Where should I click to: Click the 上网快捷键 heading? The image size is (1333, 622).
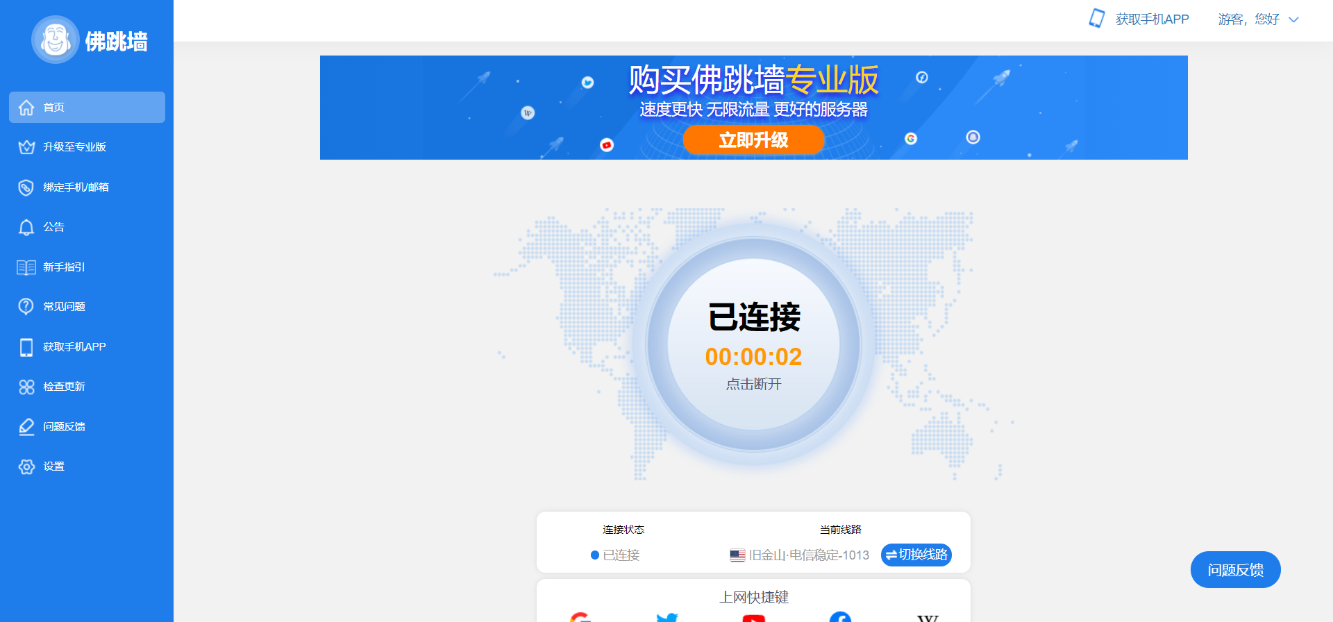[x=753, y=597]
